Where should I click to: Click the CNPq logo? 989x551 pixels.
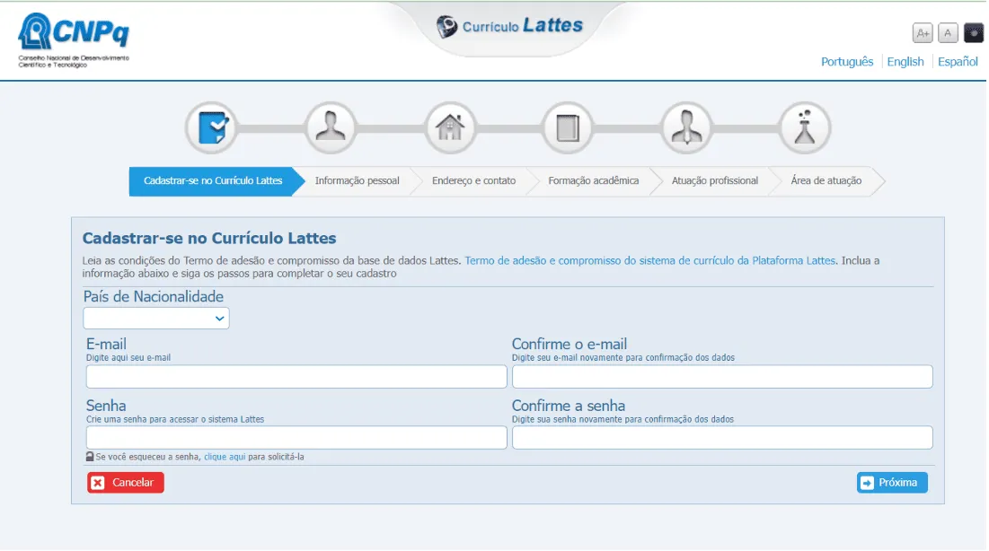pos(73,40)
